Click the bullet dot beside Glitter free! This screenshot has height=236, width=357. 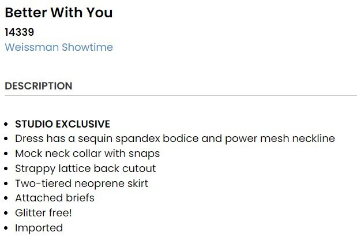pyautogui.click(x=6, y=213)
